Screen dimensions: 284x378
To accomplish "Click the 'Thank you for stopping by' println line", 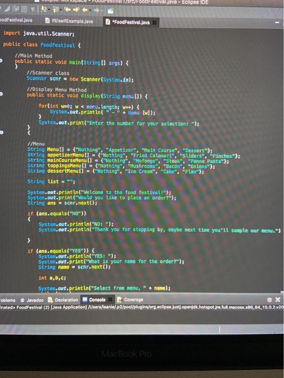I will pyautogui.click(x=160, y=230).
